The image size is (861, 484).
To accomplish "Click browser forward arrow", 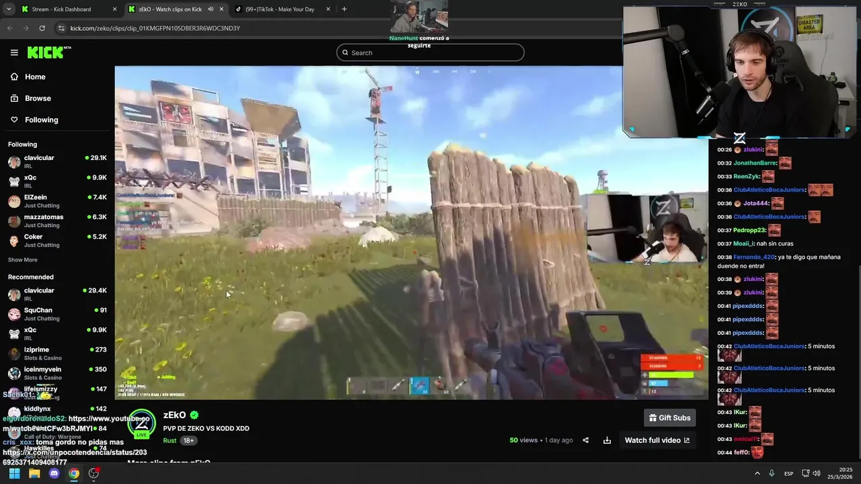I will [26, 28].
